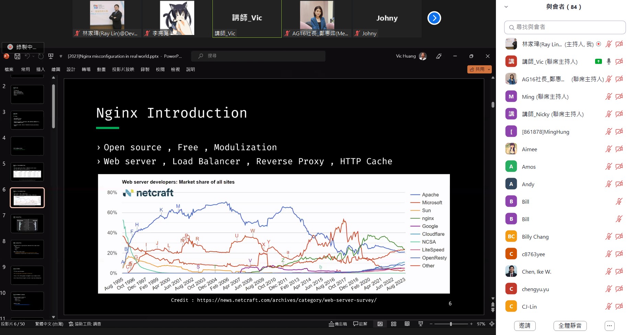Collapse the participants panel chevron
This screenshot has height=335, width=627.
[x=506, y=7]
